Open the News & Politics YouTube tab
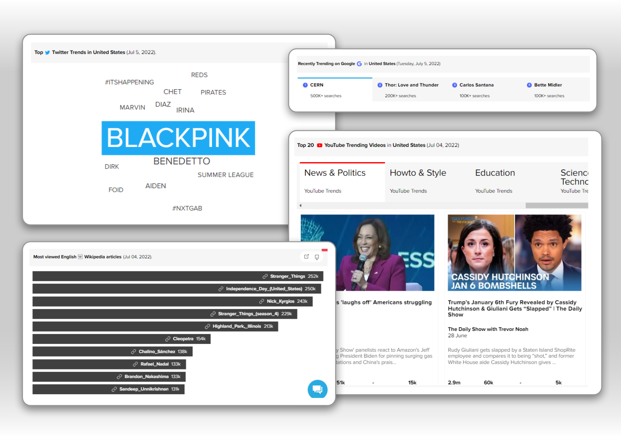Image resolution: width=621 pixels, height=438 pixels. [x=342, y=182]
